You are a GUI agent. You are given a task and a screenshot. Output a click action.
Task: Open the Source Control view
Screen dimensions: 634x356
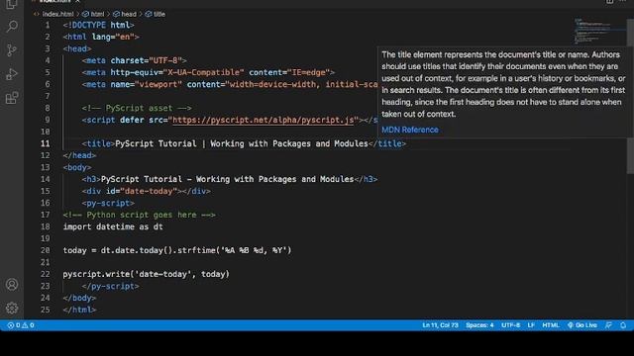click(12, 50)
